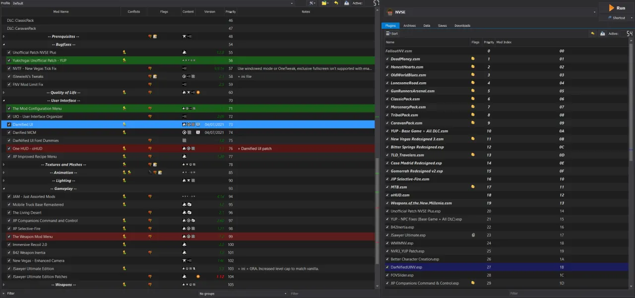The height and width of the screenshot is (298, 635).
Task: Click the mod list vertical scrollbar
Action: 378,208
